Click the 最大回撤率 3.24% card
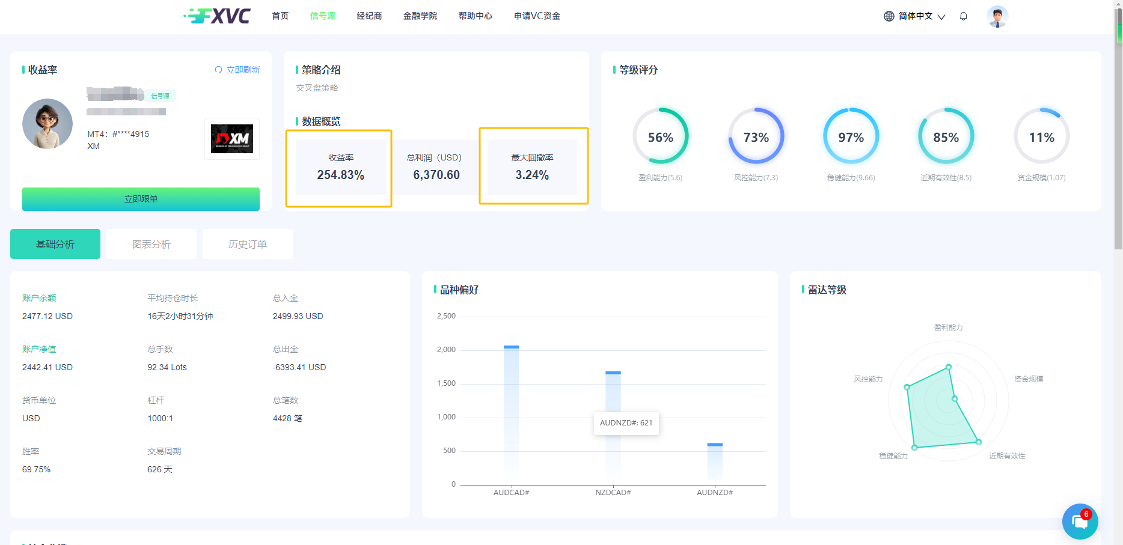This screenshot has height=545, width=1123. (532, 167)
